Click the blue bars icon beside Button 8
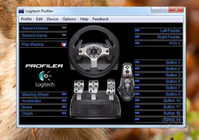 (x=137, y=94)
